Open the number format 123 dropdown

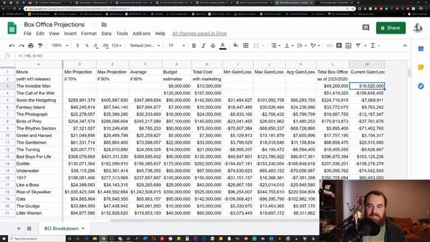coord(116,46)
